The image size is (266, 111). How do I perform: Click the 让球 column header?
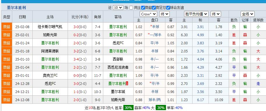(x=245, y=20)
